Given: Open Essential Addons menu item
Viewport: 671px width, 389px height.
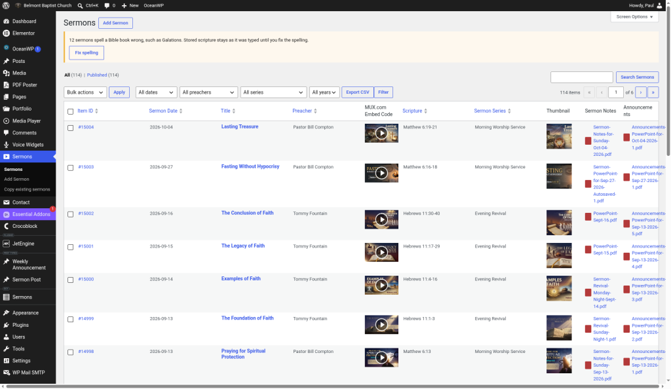Looking at the screenshot, I should tap(28, 214).
